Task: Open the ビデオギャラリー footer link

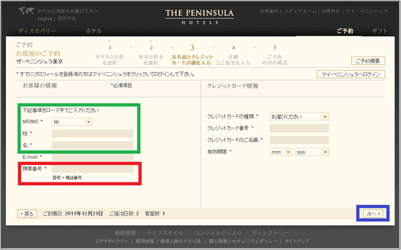Action: (x=111, y=241)
